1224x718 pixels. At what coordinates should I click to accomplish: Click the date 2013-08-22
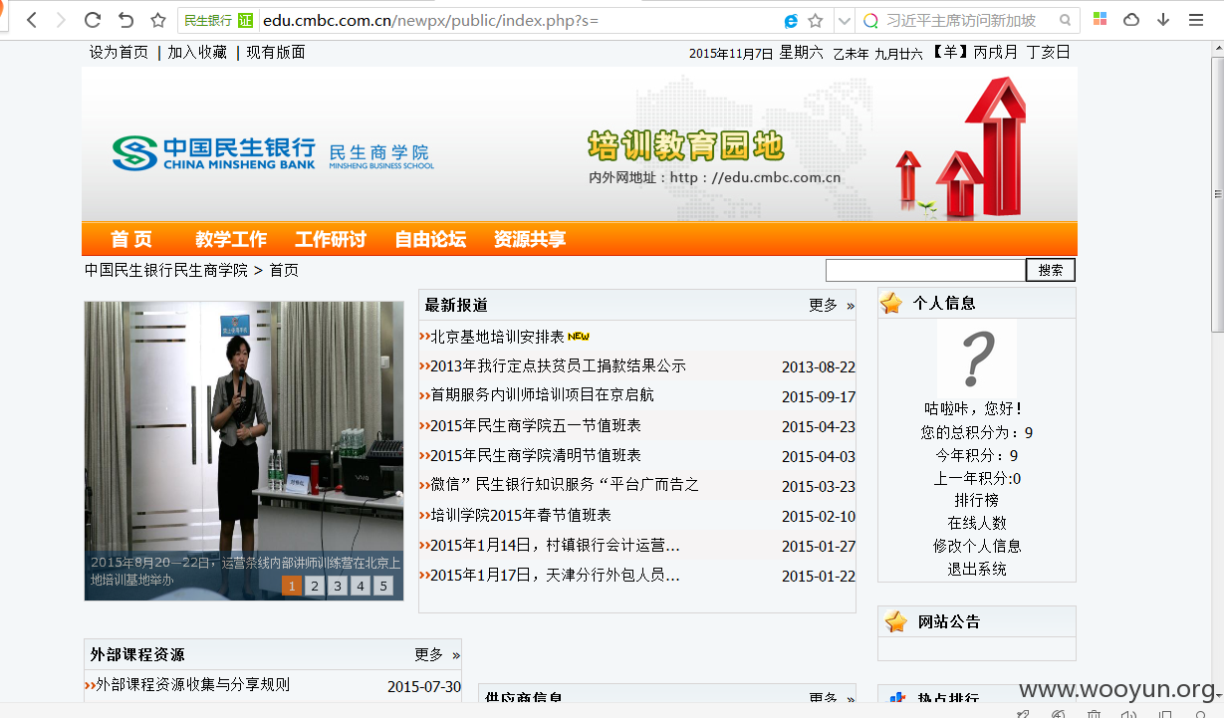(819, 367)
